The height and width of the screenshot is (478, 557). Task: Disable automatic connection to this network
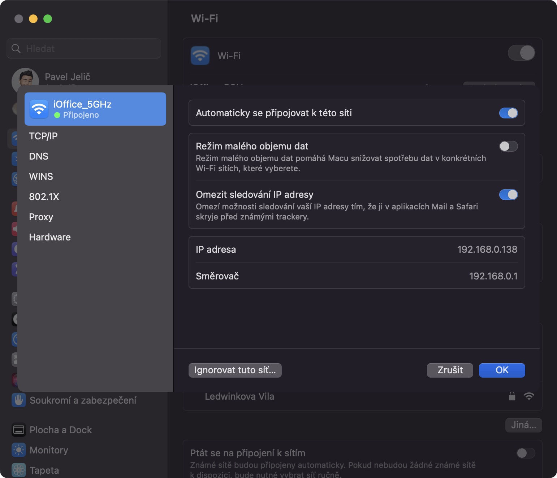coord(508,113)
